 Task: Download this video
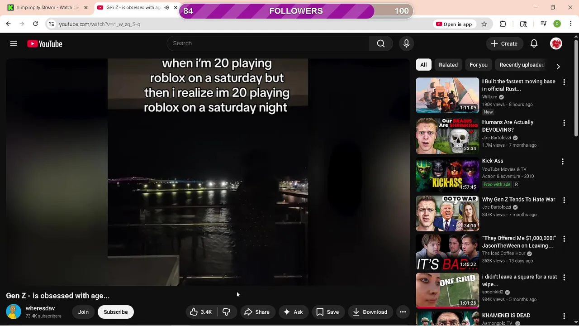tap(370, 312)
